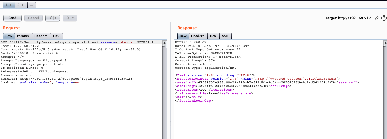The height and width of the screenshot is (139, 387).
Task: Click the HTTP/1.1 200 OK status line
Action: [x=190, y=42]
